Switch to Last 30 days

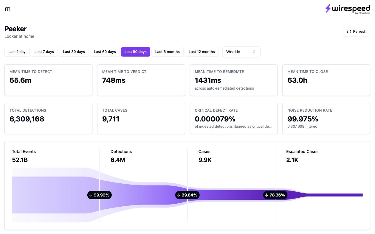[74, 52]
